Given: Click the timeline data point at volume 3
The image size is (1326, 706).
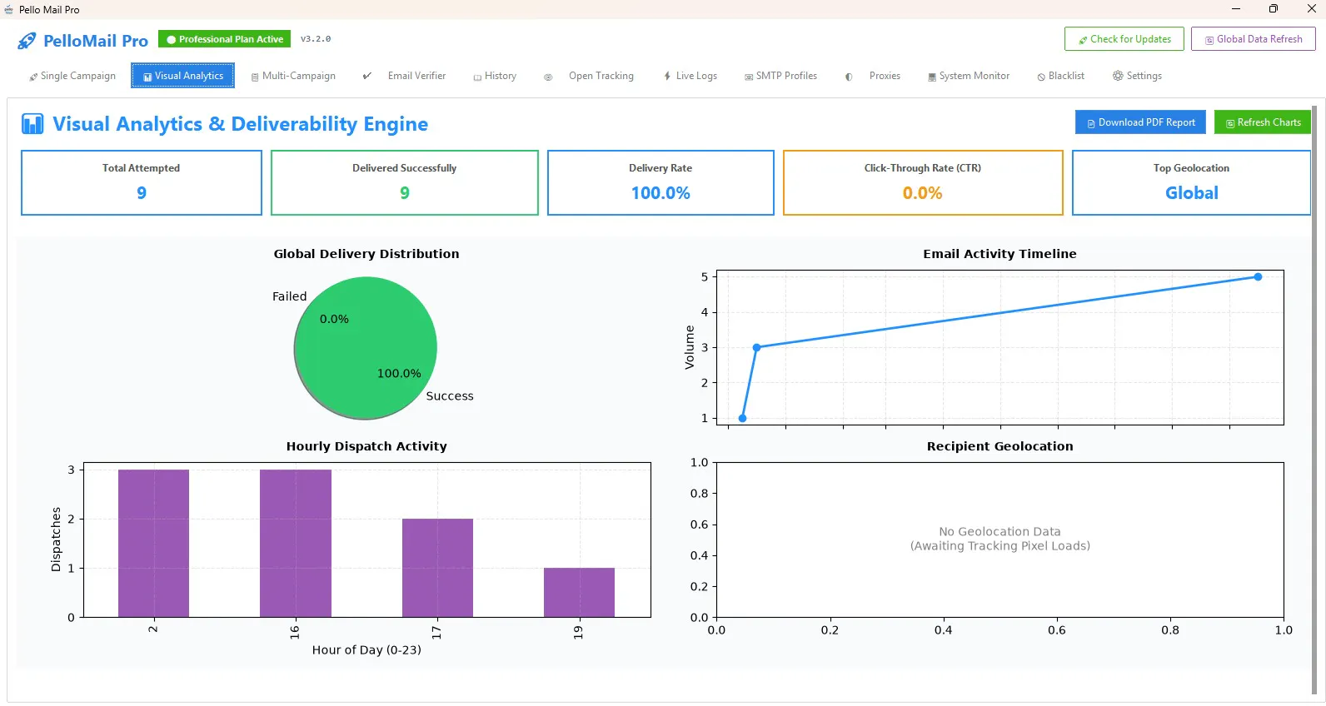Looking at the screenshot, I should point(756,347).
